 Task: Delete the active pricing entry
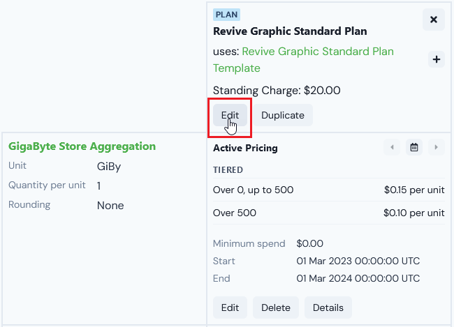pos(276,307)
